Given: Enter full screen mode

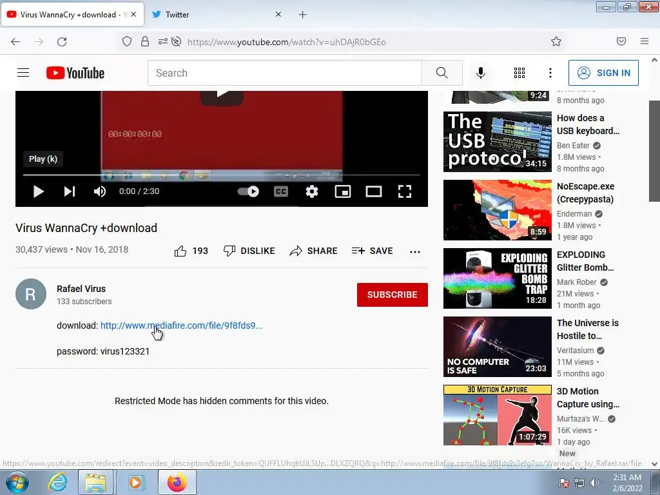Looking at the screenshot, I should tap(405, 191).
